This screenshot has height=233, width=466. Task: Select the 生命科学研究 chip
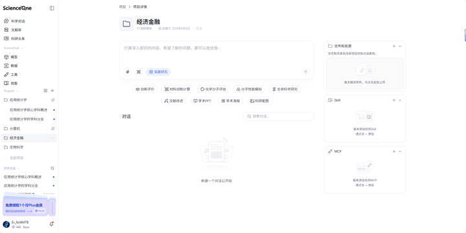coord(285,89)
